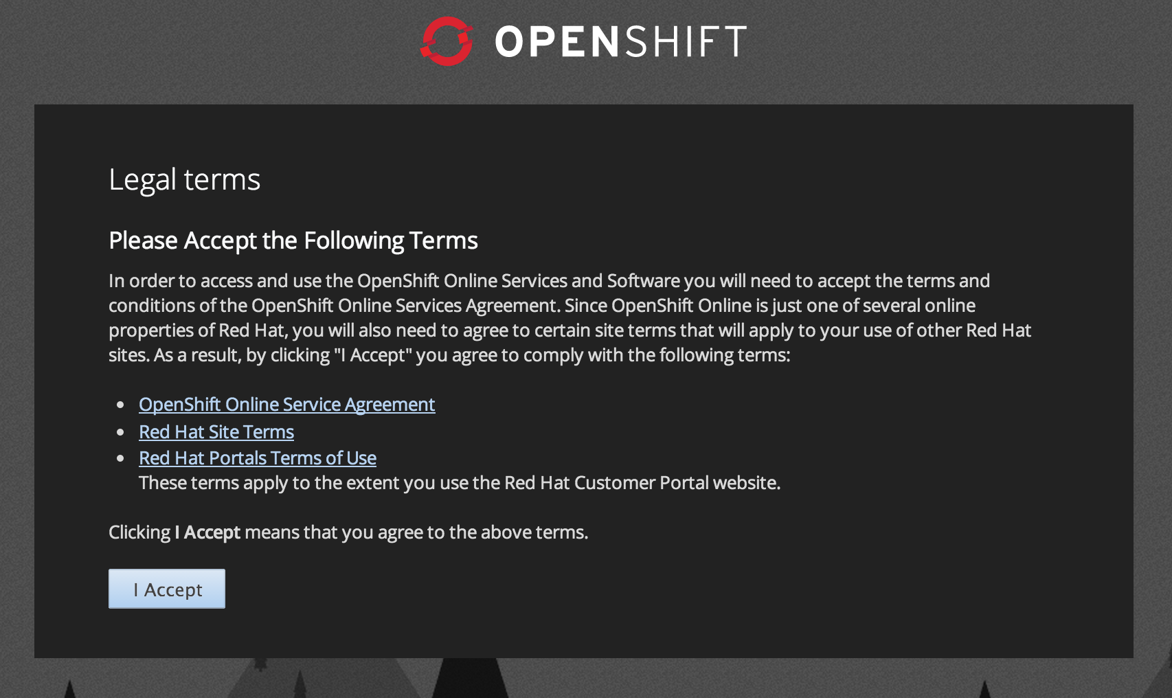Click the bullet beside Red Hat Portals Terms of Use
This screenshot has height=698, width=1172.
[x=121, y=458]
